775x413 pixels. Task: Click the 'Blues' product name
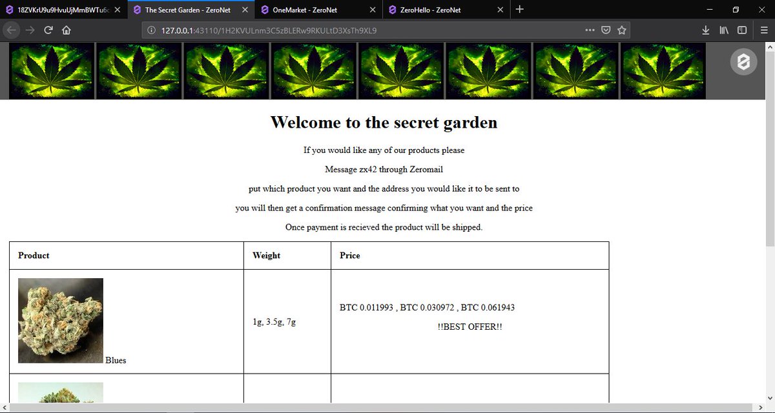pyautogui.click(x=116, y=360)
